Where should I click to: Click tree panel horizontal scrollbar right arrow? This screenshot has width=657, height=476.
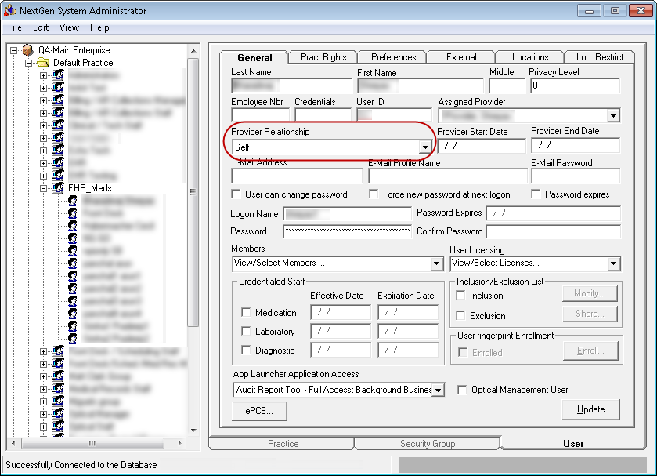point(180,443)
